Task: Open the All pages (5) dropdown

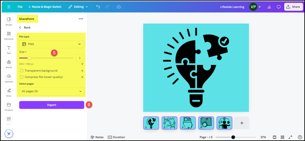Action: click(52, 91)
